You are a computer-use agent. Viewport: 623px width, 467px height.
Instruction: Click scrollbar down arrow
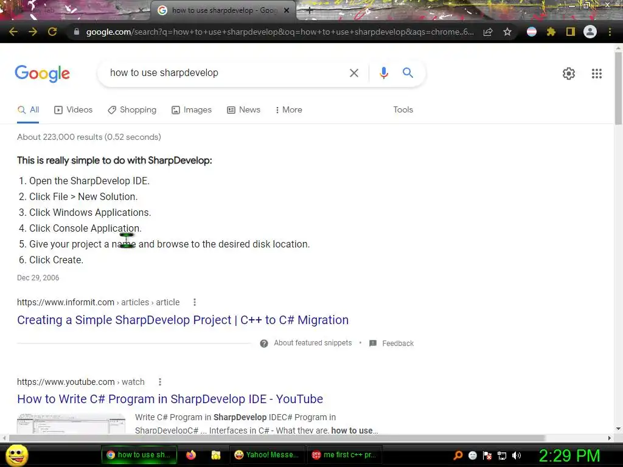(618, 429)
